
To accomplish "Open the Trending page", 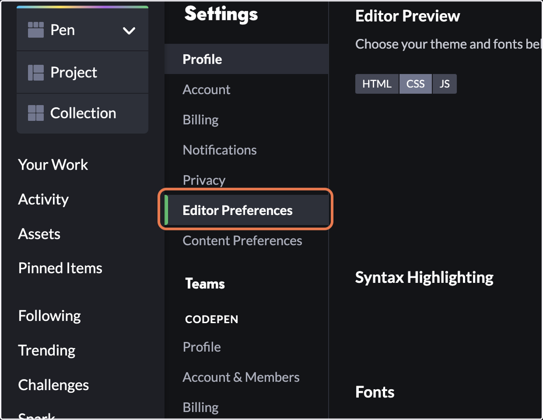I will point(47,350).
